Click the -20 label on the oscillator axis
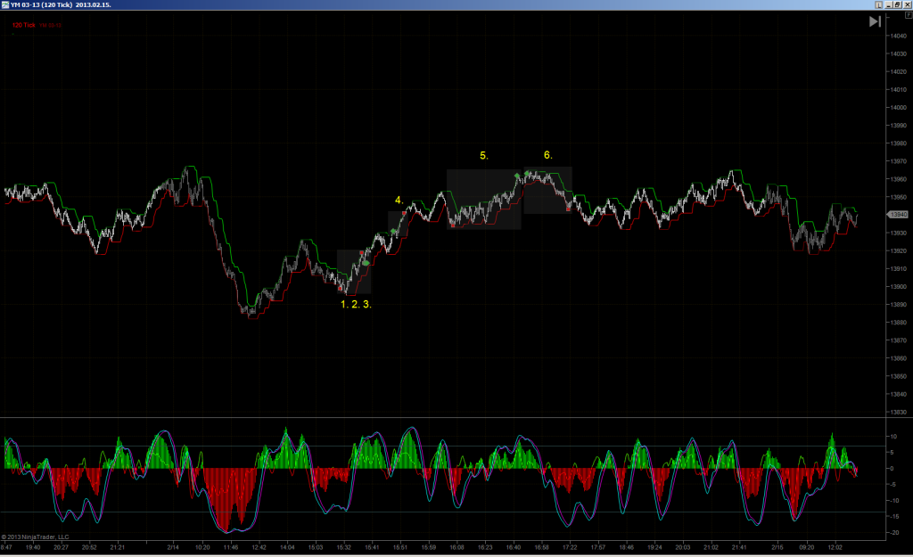This screenshot has height=557, width=913. (894, 533)
